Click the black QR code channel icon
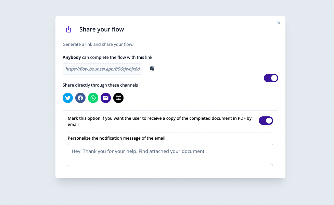334x205 pixels. click(118, 98)
